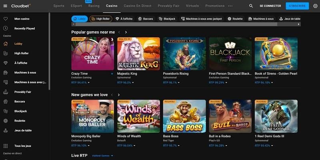Click the scrollbar right arrow under categories
Screen dimensions: 320x160
pos(299,24)
